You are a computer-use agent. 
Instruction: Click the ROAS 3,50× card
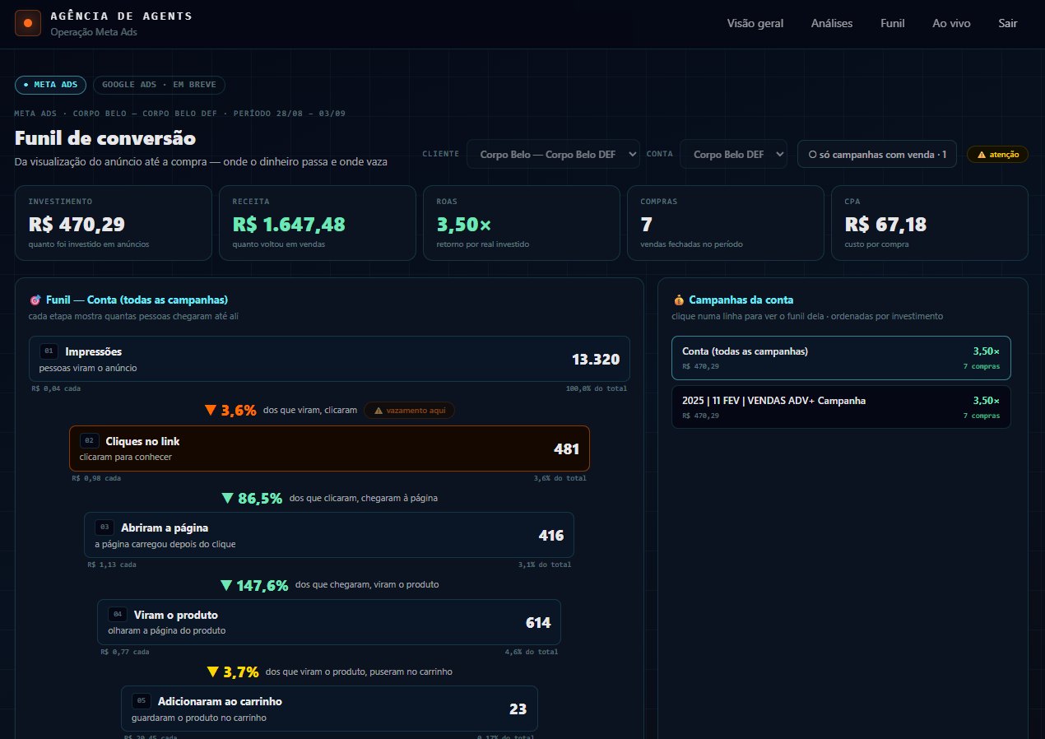(x=522, y=223)
